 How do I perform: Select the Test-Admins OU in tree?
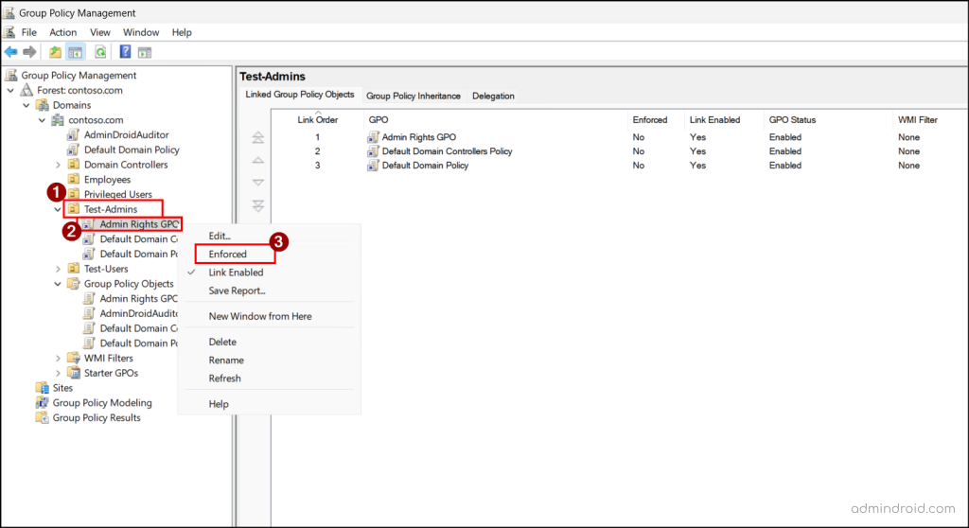[x=111, y=209]
